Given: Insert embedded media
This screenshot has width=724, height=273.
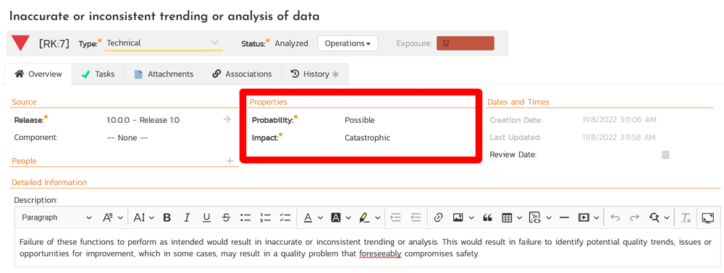Looking at the screenshot, I should [x=584, y=218].
